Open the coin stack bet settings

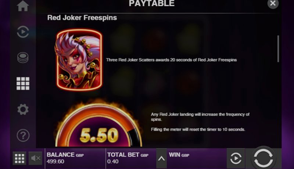[x=23, y=57]
